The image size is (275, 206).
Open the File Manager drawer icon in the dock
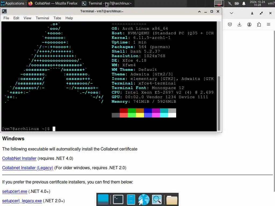(131, 199)
